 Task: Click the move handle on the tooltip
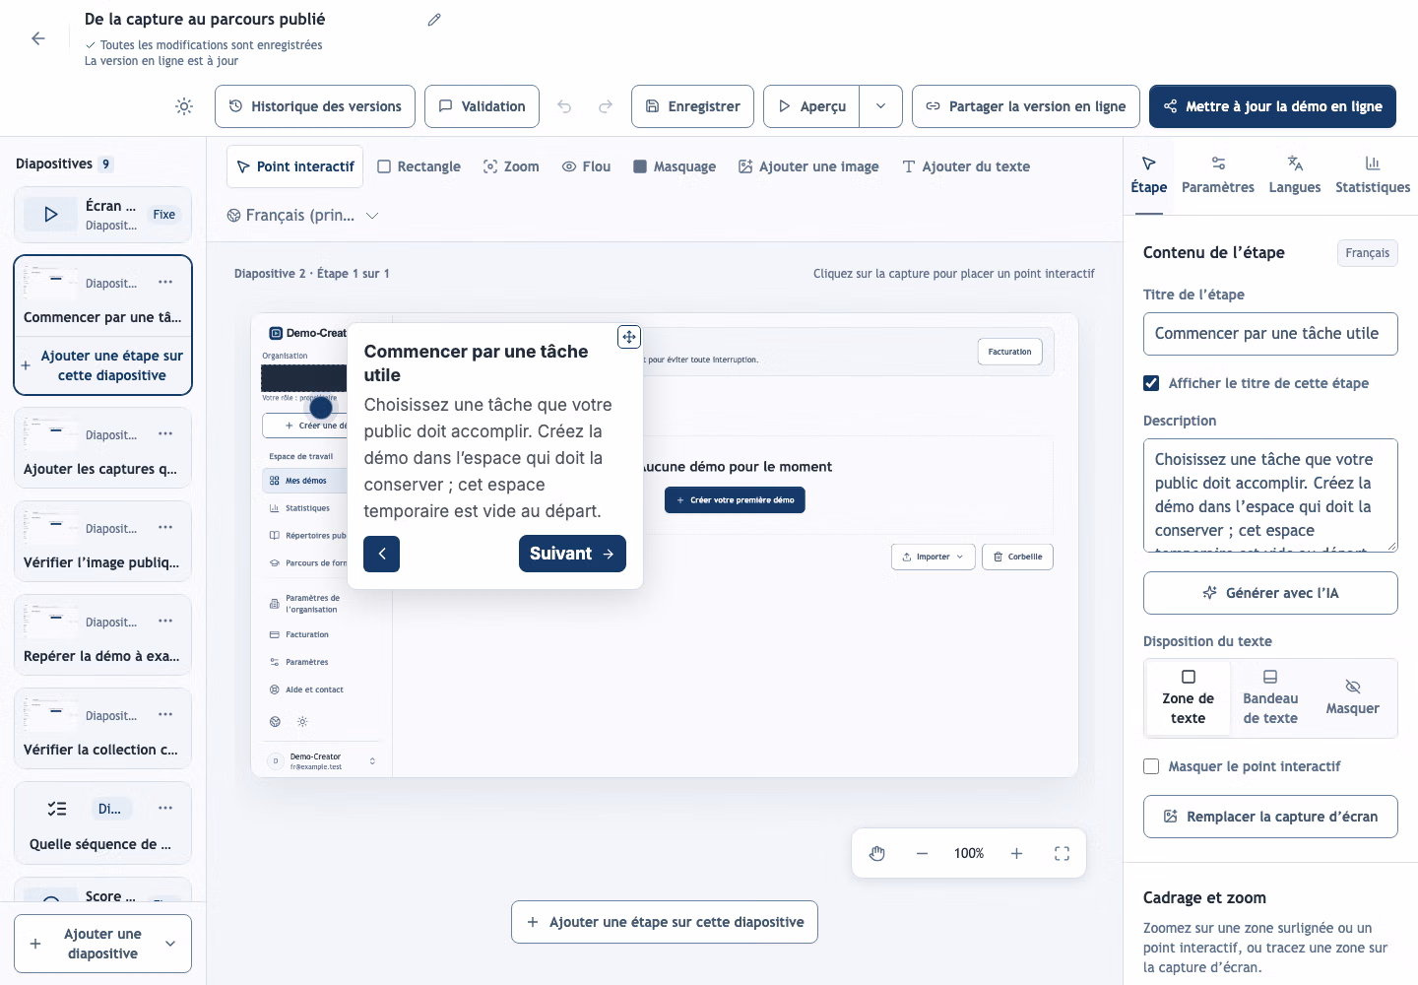(629, 337)
